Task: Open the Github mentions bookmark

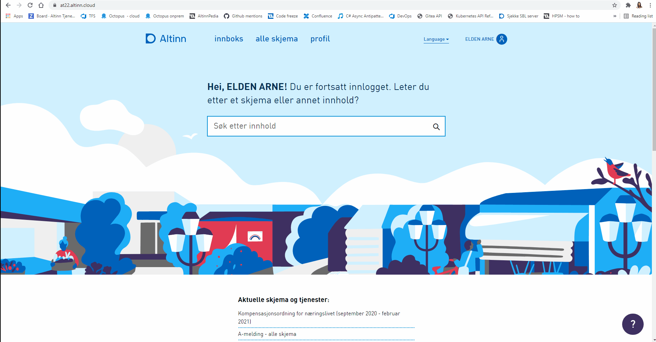Action: (x=243, y=16)
